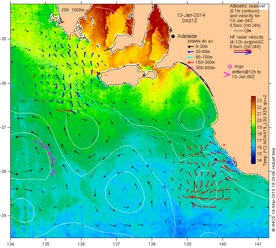Click the 300-600m depth label

coord(205,68)
